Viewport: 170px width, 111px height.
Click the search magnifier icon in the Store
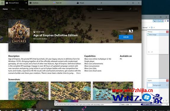click(x=130, y=9)
